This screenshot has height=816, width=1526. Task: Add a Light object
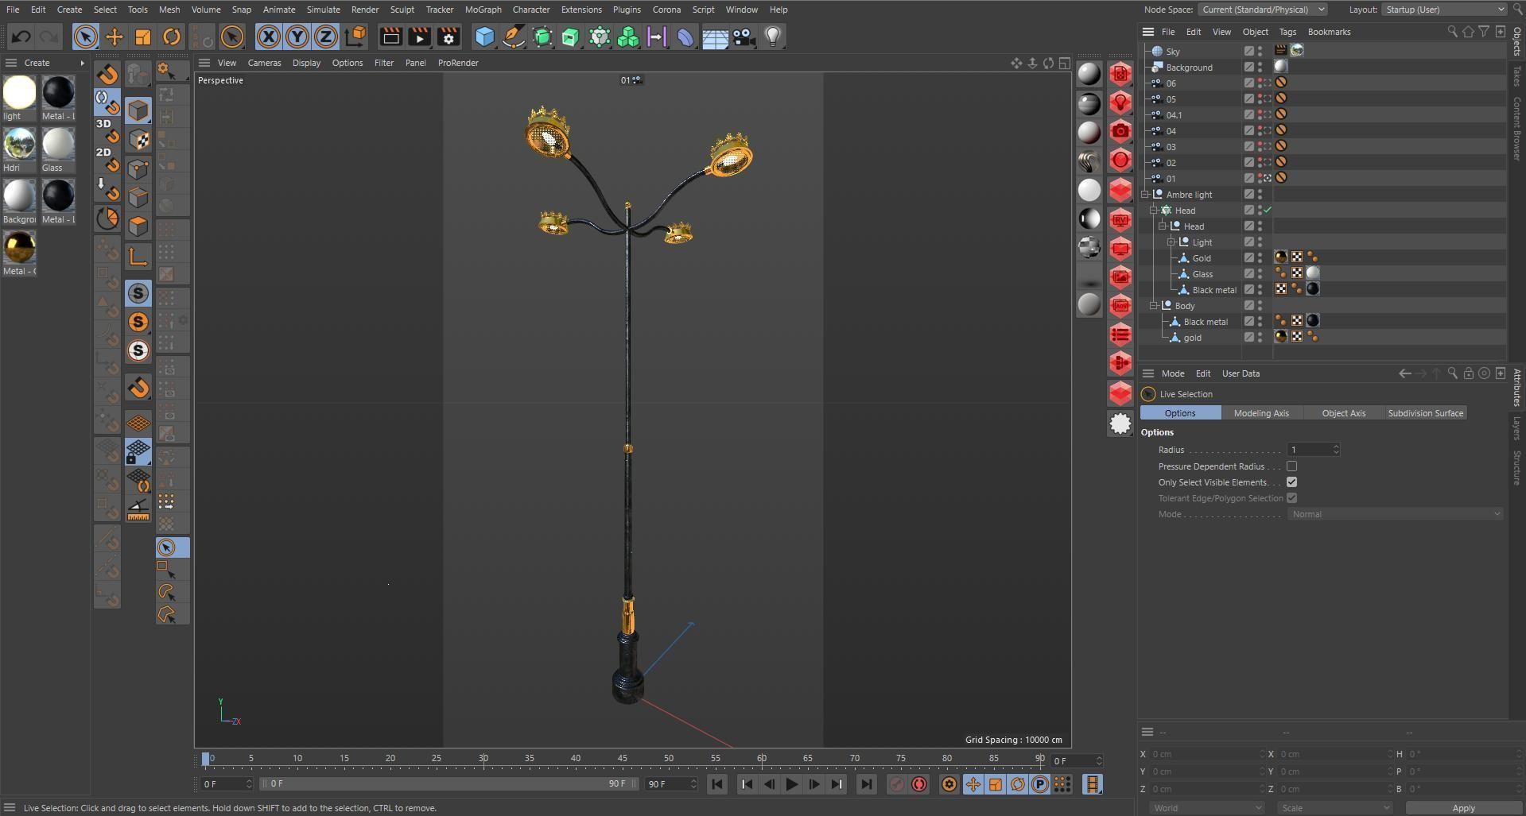[x=772, y=37]
